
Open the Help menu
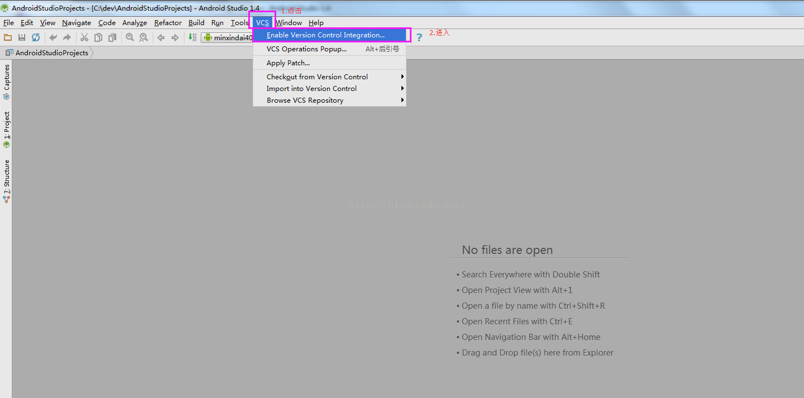click(x=316, y=23)
